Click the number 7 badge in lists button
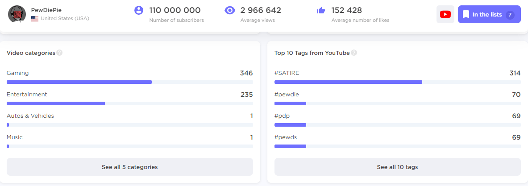 click(x=510, y=15)
